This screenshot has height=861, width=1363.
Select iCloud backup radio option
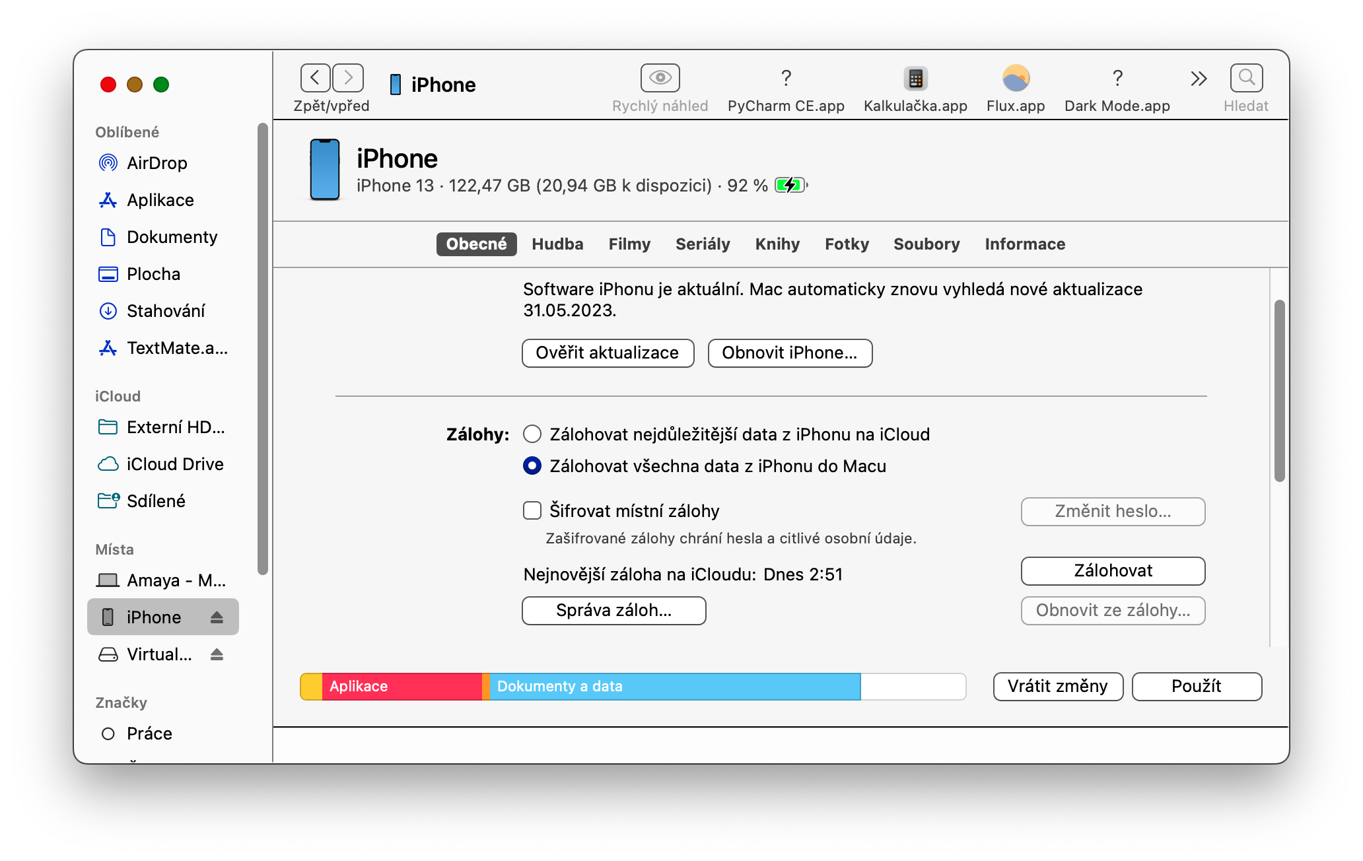(x=532, y=434)
